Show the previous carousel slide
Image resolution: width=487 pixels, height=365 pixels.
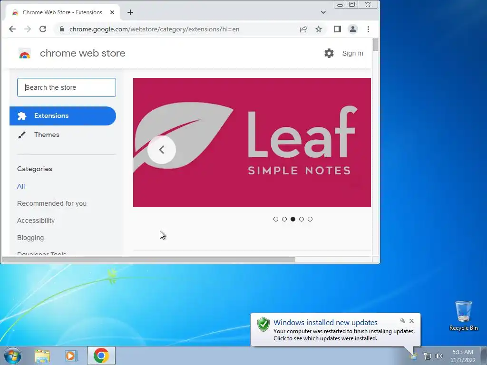162,150
